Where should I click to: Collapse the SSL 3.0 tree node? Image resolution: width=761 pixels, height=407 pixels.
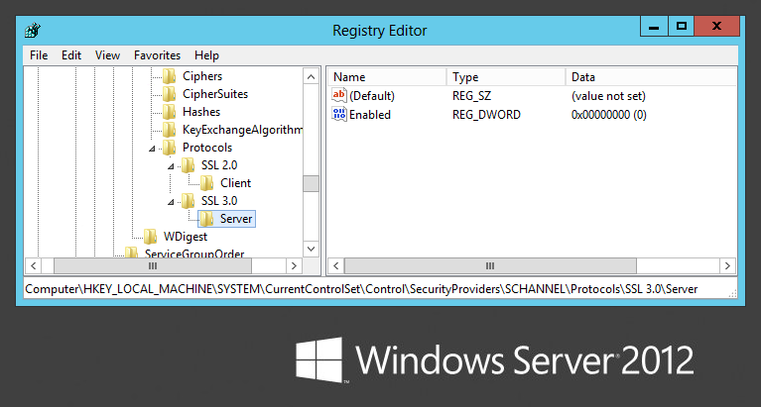click(x=171, y=202)
